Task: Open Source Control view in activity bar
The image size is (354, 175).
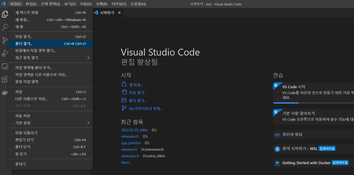Action: tap(5, 40)
